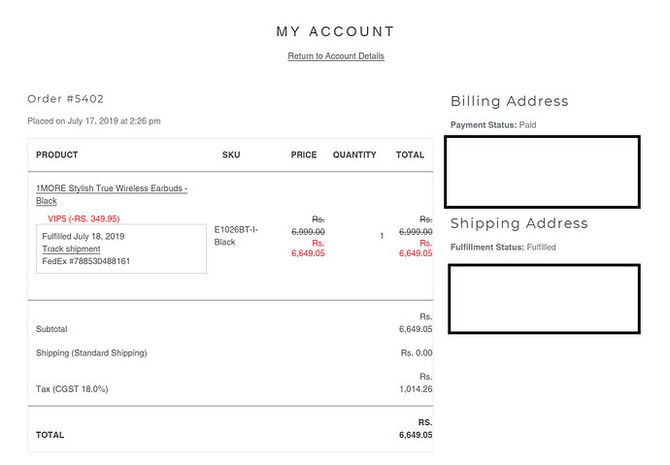This screenshot has width=670, height=465.
Task: Click the Fulfillment Status: Fulfilled label
Action: [x=503, y=247]
